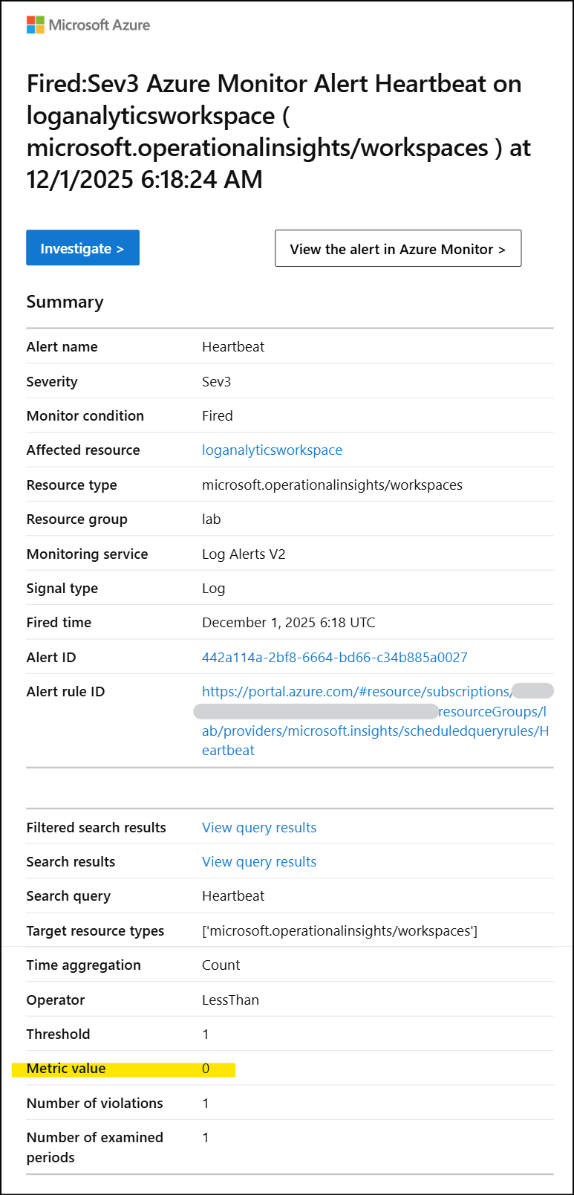
Task: Click the Threshold label
Action: click(x=58, y=1034)
